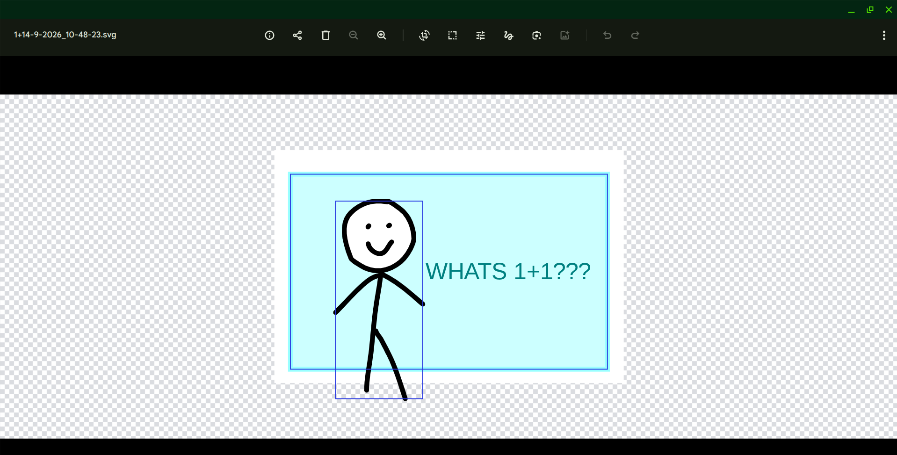Click the stick figure's smiling face
This screenshot has width=897, height=455.
coord(379,236)
